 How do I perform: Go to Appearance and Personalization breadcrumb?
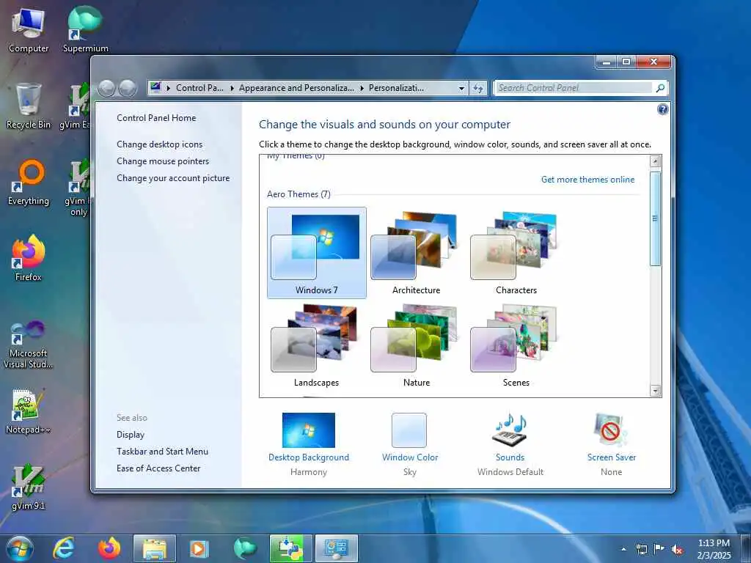(x=296, y=88)
